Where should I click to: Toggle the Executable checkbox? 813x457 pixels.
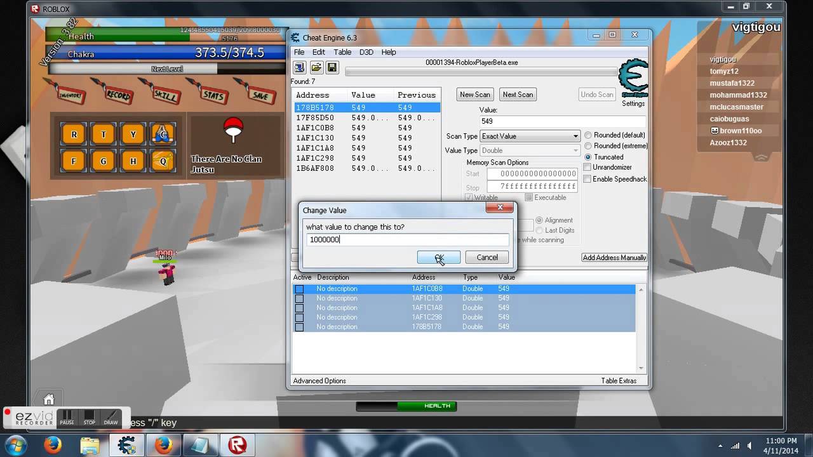pos(528,197)
